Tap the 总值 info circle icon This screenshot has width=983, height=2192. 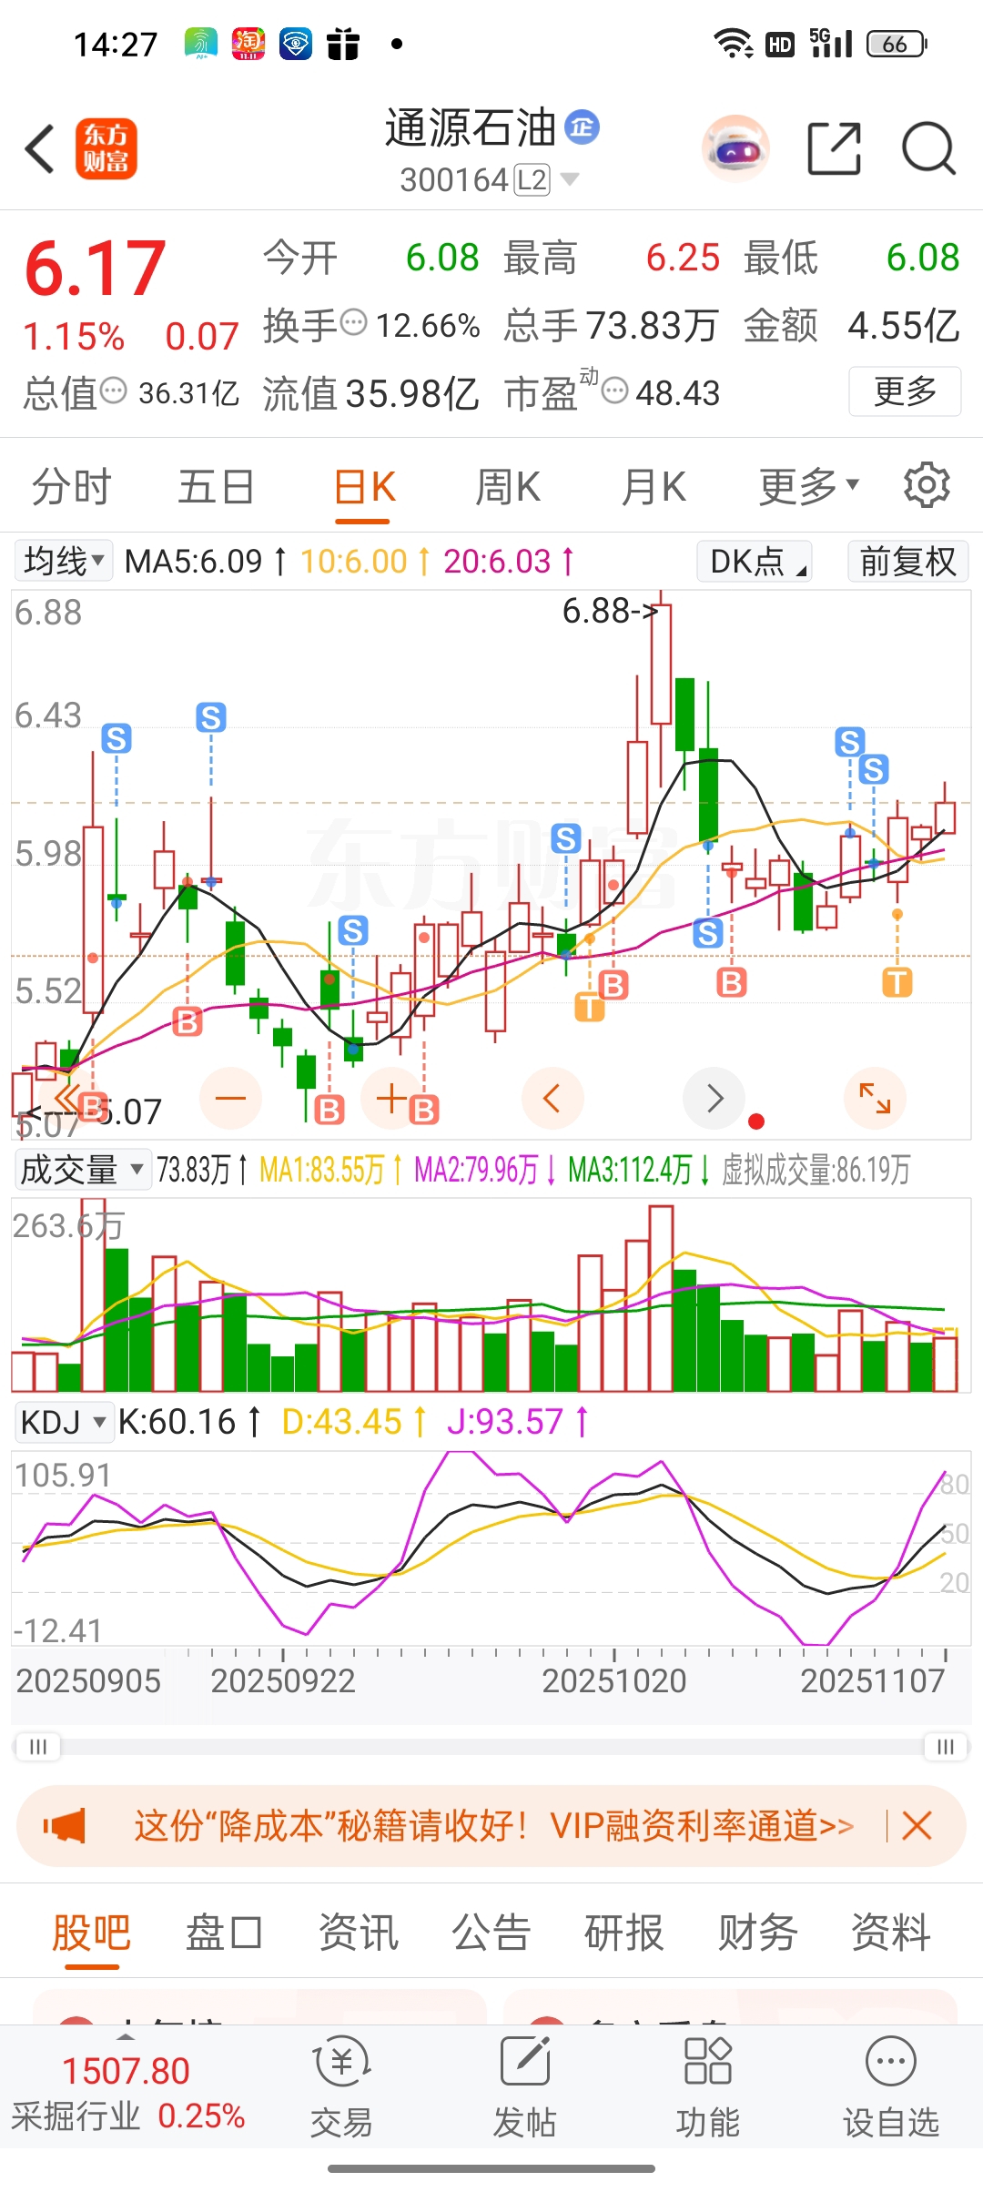pos(114,391)
